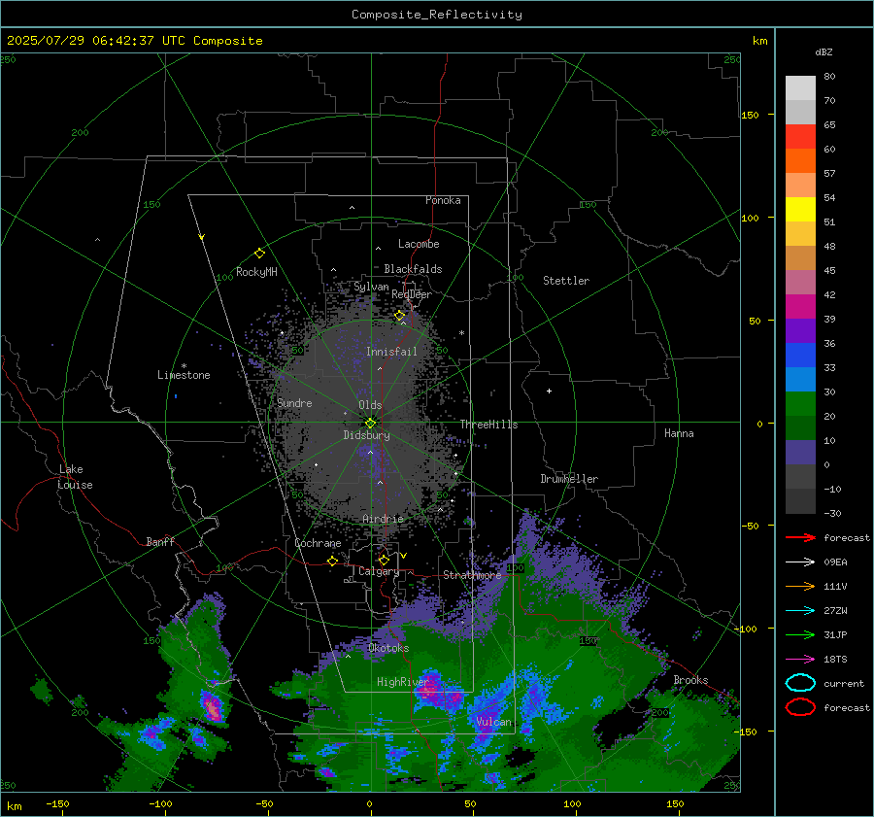Click the dBZ legend heading

click(824, 51)
